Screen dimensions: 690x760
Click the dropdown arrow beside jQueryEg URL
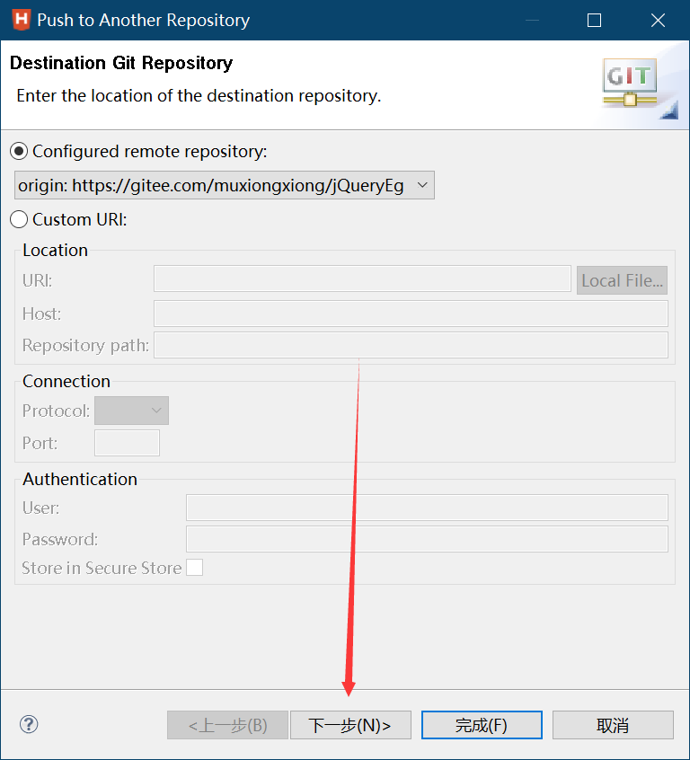(x=422, y=185)
